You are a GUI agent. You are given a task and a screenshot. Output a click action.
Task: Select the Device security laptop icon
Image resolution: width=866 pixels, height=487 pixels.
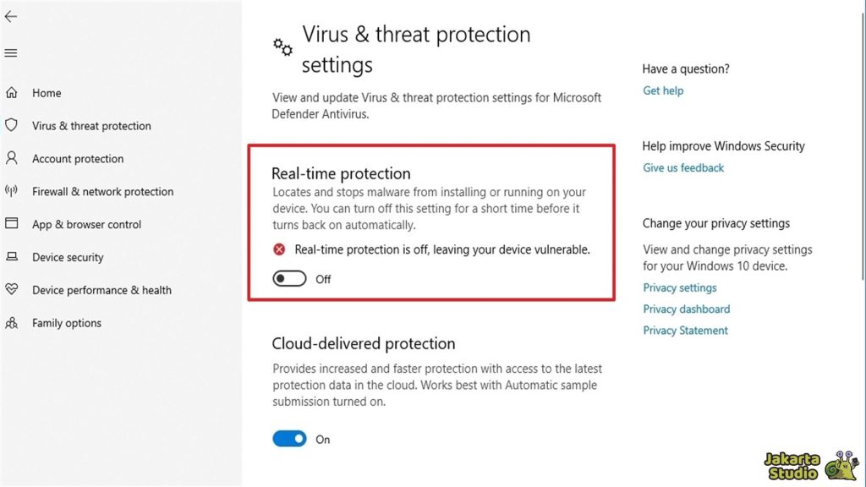click(13, 257)
